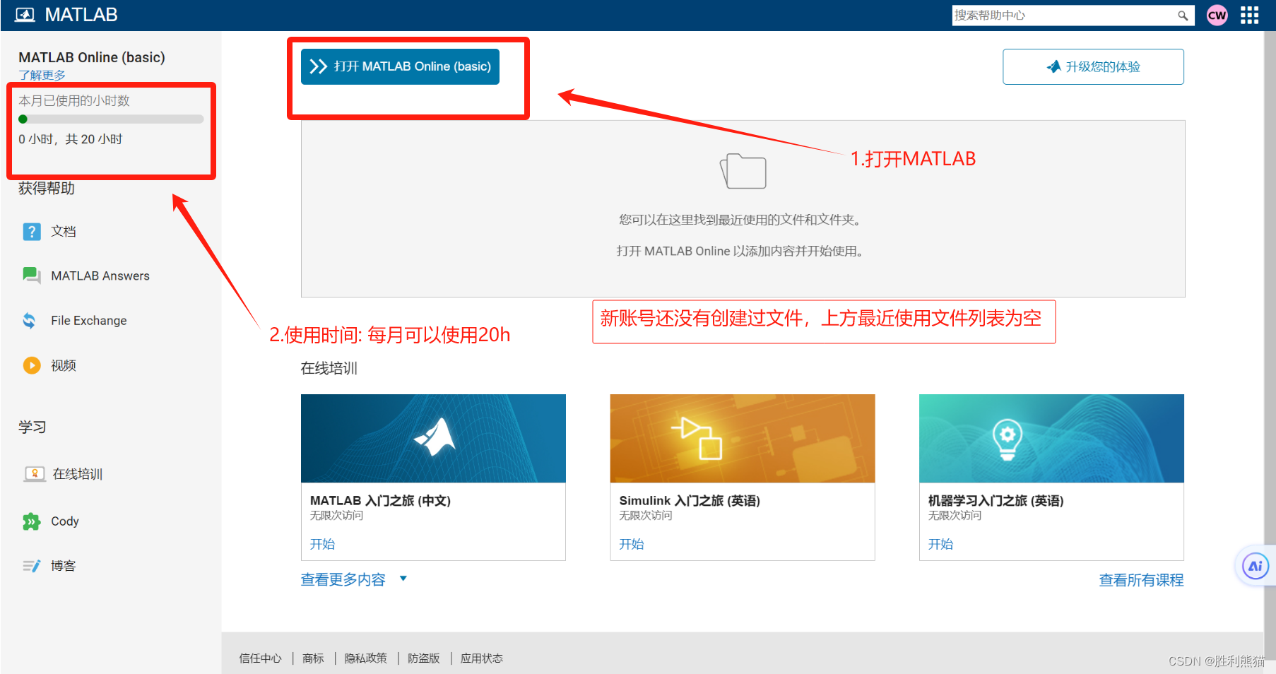Open MATLAB Online (basic) button

[x=400, y=66]
